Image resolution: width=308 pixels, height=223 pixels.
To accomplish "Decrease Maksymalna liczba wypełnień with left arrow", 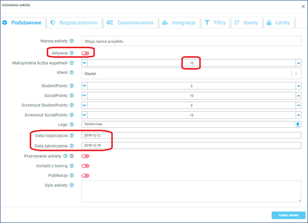I will pos(84,63).
